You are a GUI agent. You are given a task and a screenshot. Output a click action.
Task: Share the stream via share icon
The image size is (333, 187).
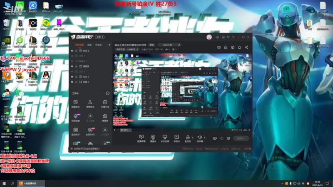pos(246,47)
